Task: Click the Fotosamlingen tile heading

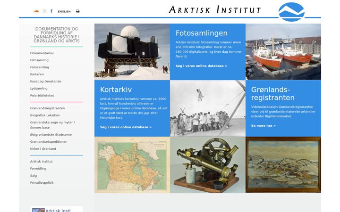Action: [202, 33]
